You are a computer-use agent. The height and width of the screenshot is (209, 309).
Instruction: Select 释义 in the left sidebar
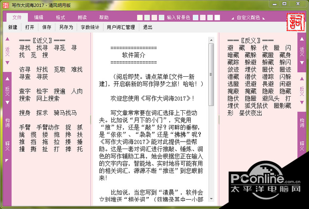point(8,146)
